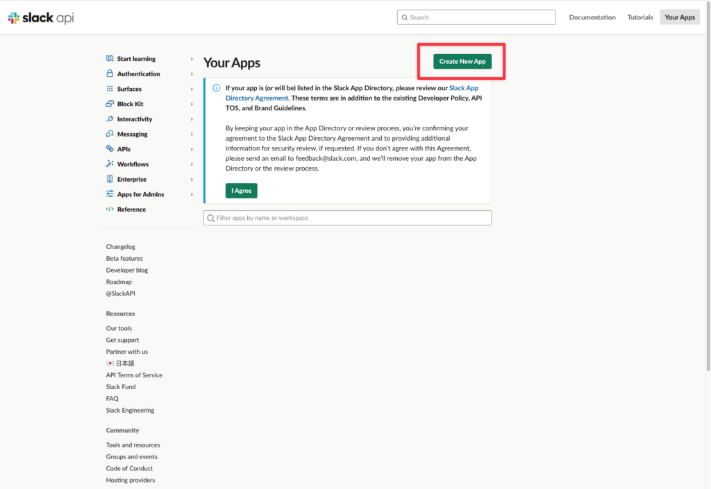This screenshot has width=711, height=489.
Task: Click the Enterprise building icon
Action: pyautogui.click(x=110, y=179)
